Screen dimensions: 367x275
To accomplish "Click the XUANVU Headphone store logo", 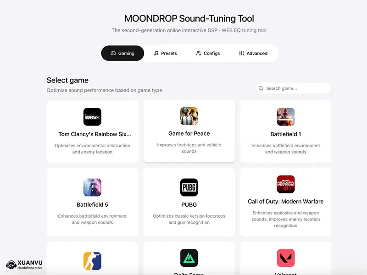I will coord(24,265).
